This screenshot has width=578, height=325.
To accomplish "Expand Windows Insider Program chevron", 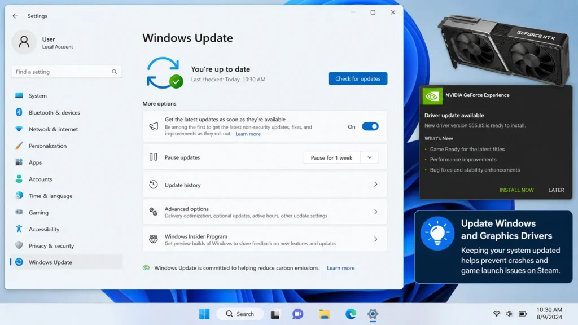I will (x=375, y=239).
